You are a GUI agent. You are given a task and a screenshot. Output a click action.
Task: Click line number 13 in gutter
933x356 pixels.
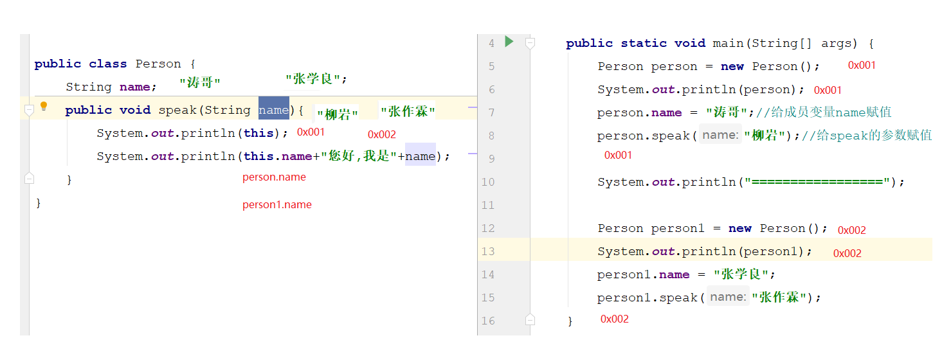[488, 251]
